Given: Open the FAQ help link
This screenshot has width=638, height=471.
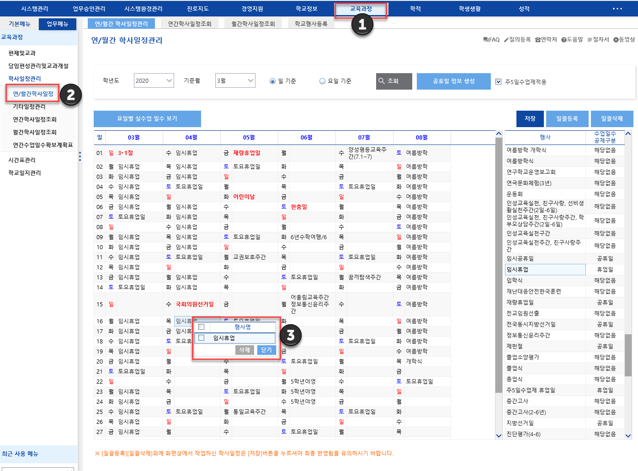Looking at the screenshot, I should (491, 40).
